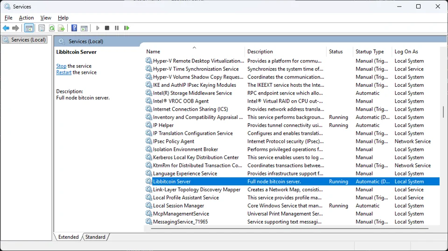
Task: Select Services (Local) in the console tree
Action: coord(25,40)
